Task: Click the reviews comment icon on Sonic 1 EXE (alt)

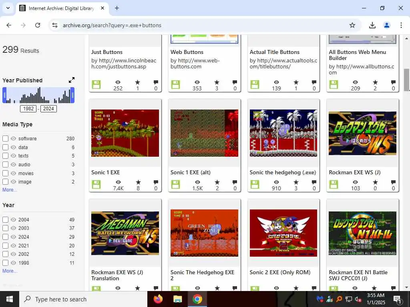Action: [235, 182]
